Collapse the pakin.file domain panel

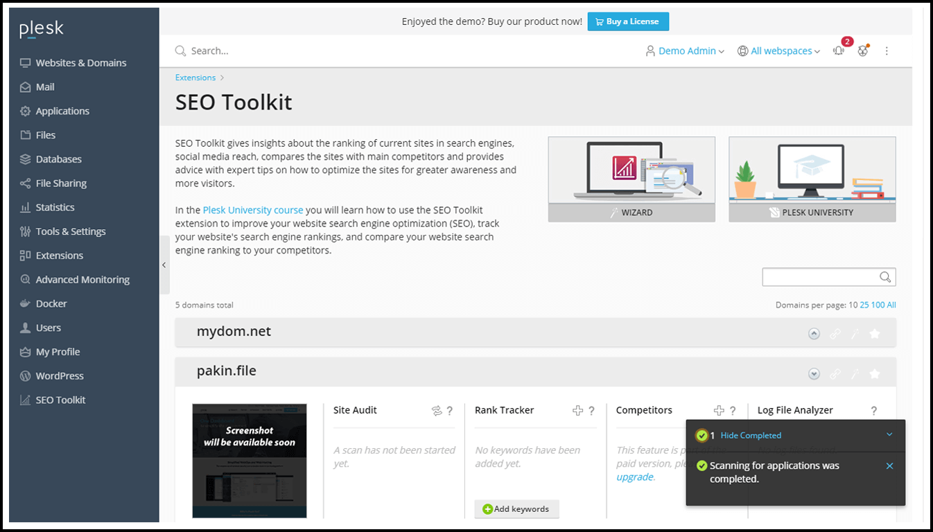click(814, 374)
